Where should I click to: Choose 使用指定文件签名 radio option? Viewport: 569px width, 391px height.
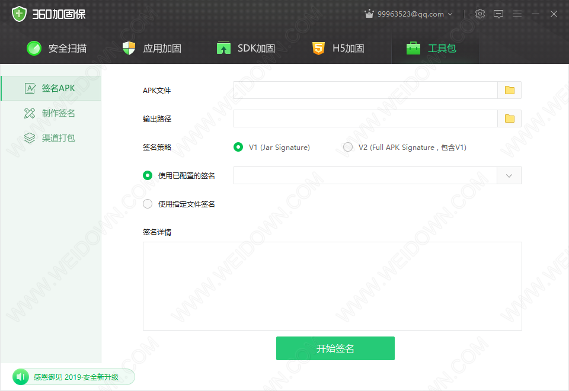148,204
